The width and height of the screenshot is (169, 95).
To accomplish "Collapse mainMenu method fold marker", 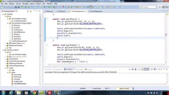I will (47, 19).
